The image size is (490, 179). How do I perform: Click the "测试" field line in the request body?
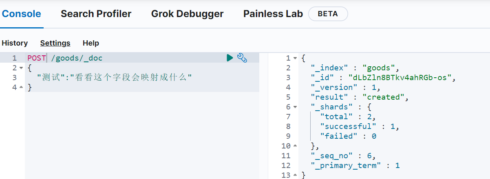pyautogui.click(x=114, y=77)
